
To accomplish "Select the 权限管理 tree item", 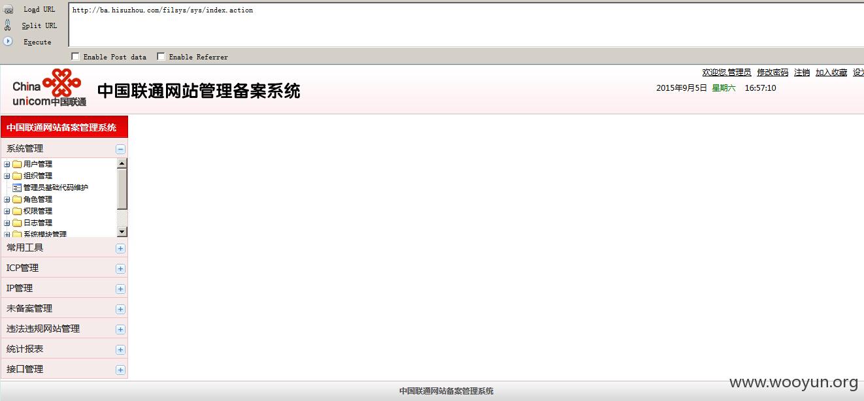I will (38, 211).
